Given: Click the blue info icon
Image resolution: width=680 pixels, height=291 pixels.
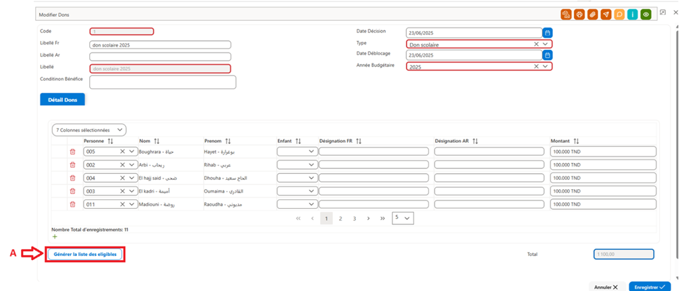Looking at the screenshot, I should click(x=633, y=15).
